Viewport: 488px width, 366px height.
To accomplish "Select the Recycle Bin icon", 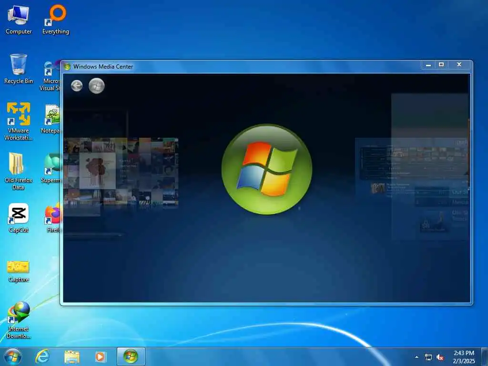I will 19,69.
